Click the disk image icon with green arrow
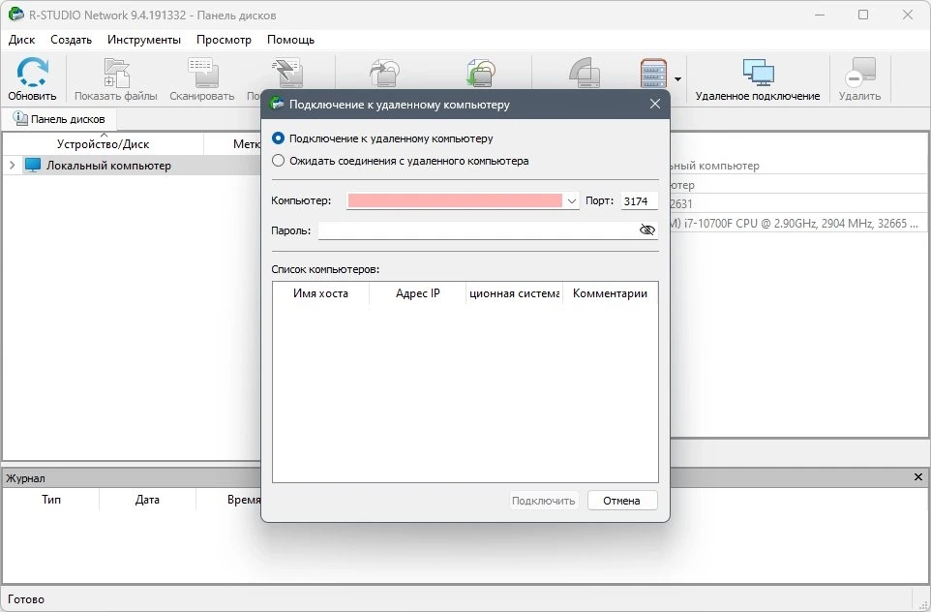The image size is (931, 612). point(481,74)
